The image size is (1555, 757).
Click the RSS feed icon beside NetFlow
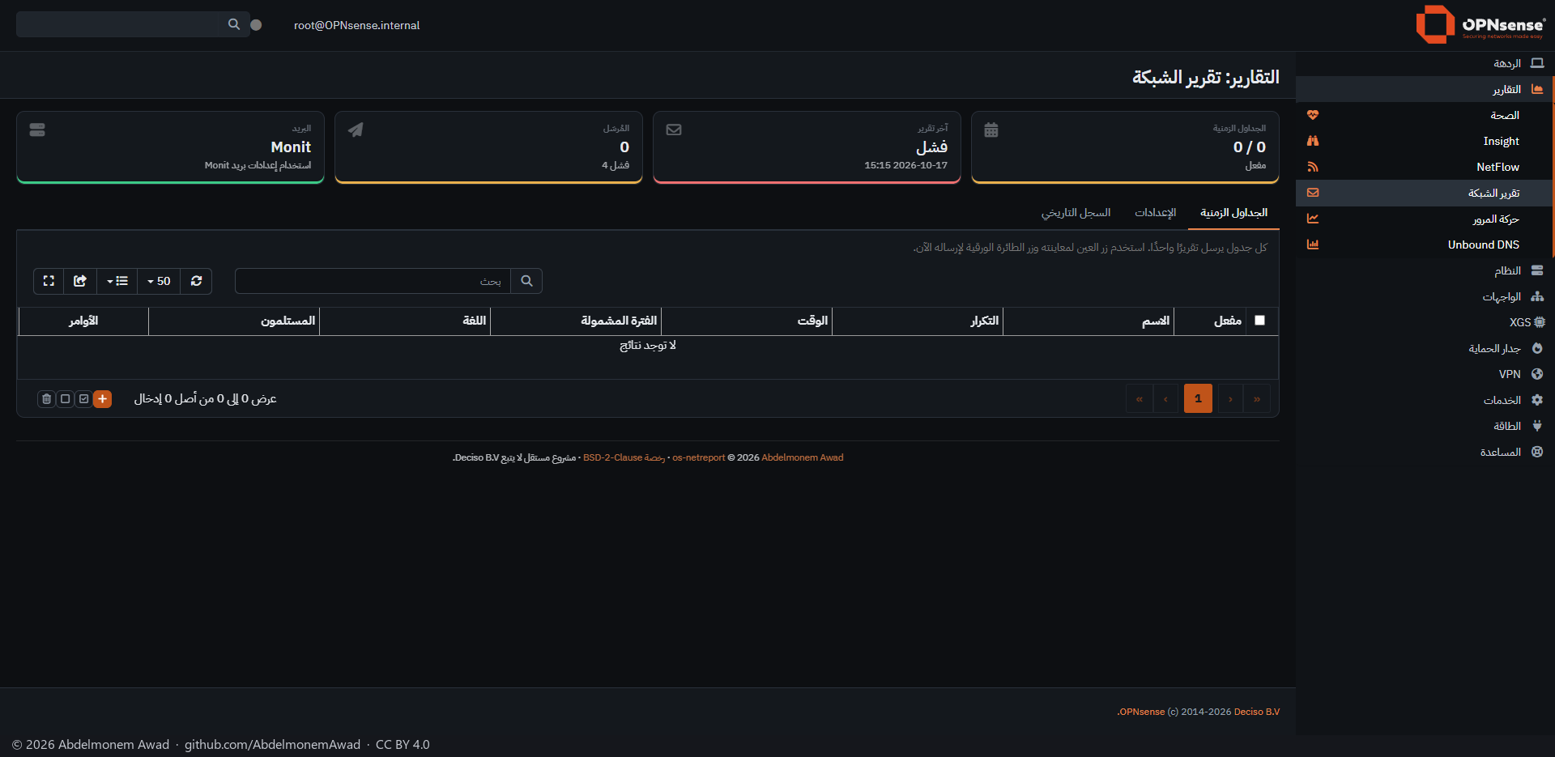click(x=1313, y=167)
